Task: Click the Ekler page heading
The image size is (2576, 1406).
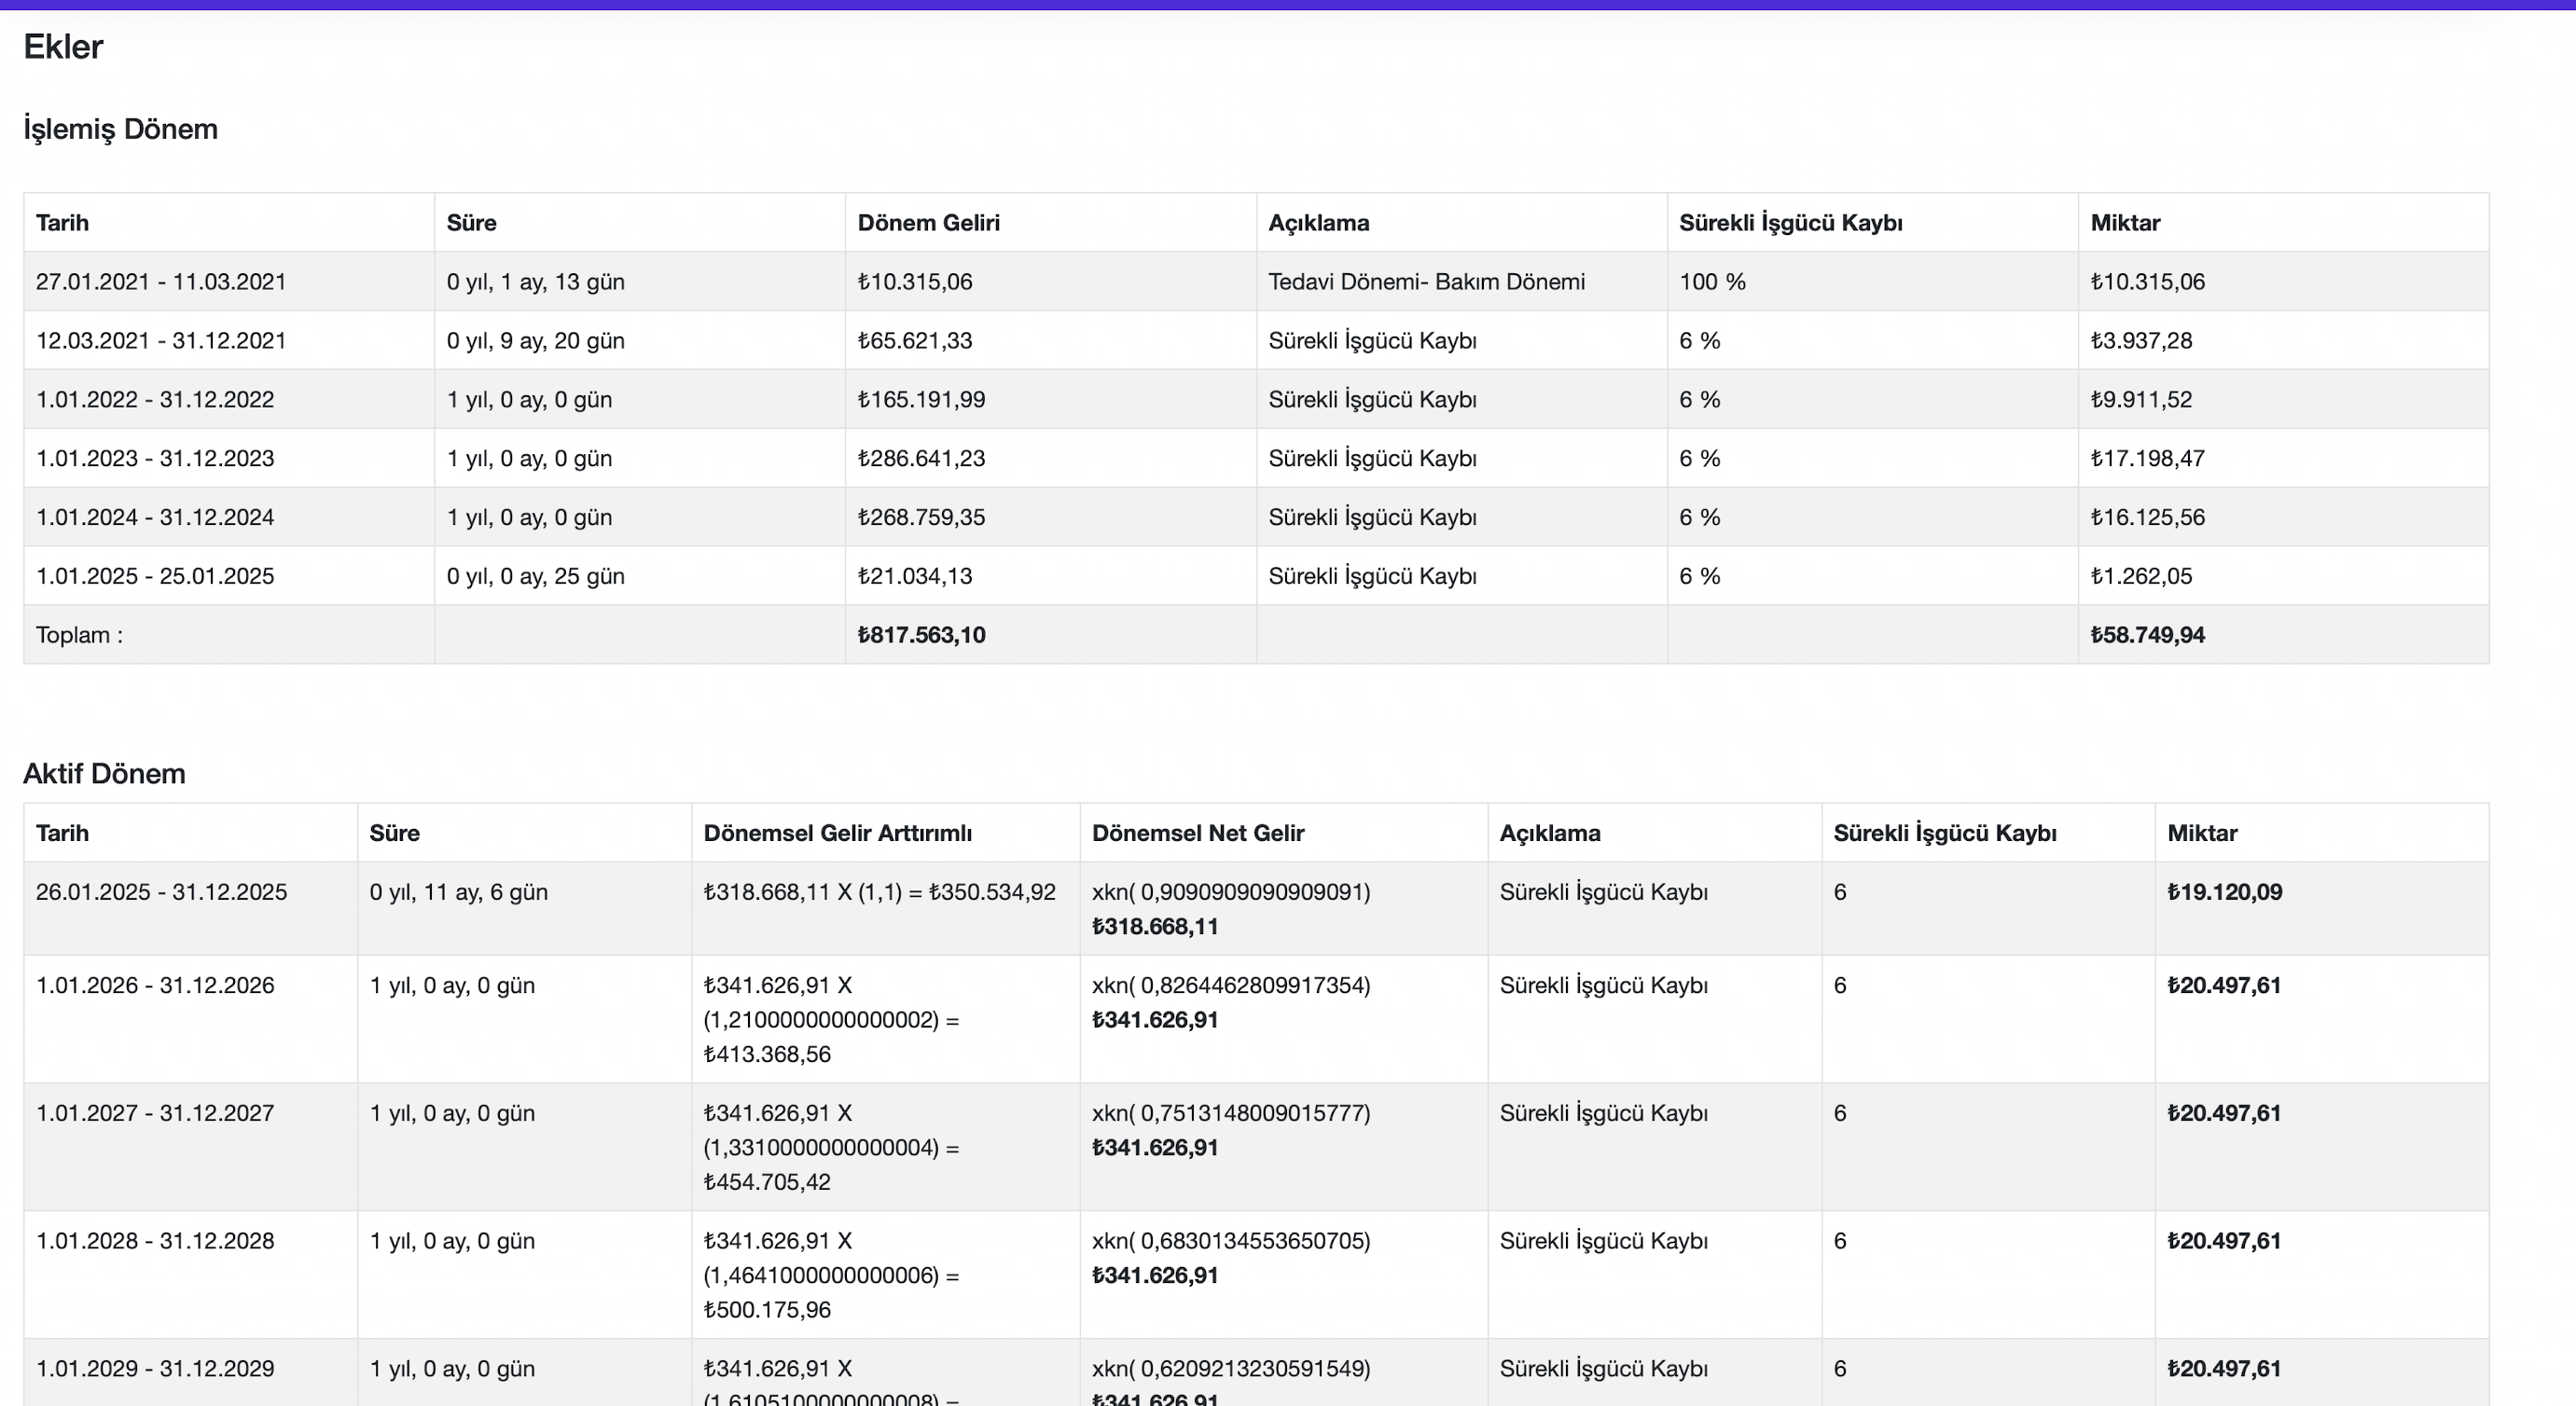Action: click(x=63, y=47)
